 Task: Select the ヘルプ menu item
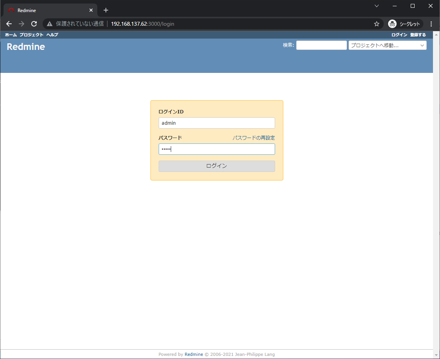click(x=52, y=35)
